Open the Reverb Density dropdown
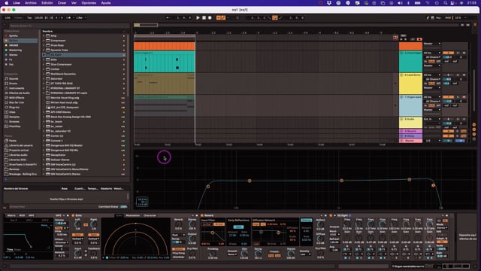This screenshot has height=271, width=481. (x=306, y=254)
